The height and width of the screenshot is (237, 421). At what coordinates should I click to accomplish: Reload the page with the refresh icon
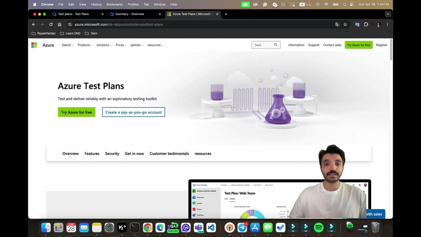coord(51,24)
